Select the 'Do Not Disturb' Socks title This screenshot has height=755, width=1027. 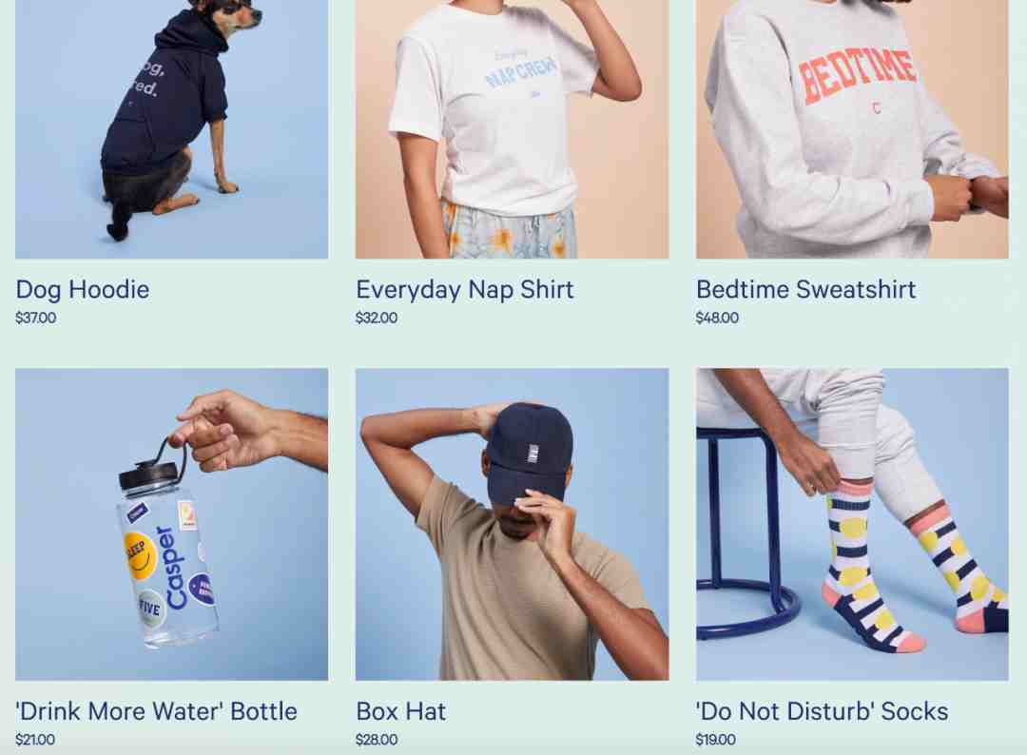pos(822,711)
